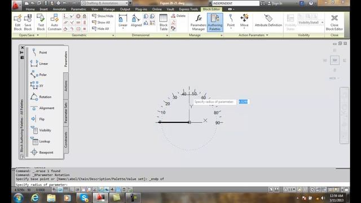The width and height of the screenshot is (361, 203).
Task: Open File Explorer from the taskbar
Action: tap(51, 198)
